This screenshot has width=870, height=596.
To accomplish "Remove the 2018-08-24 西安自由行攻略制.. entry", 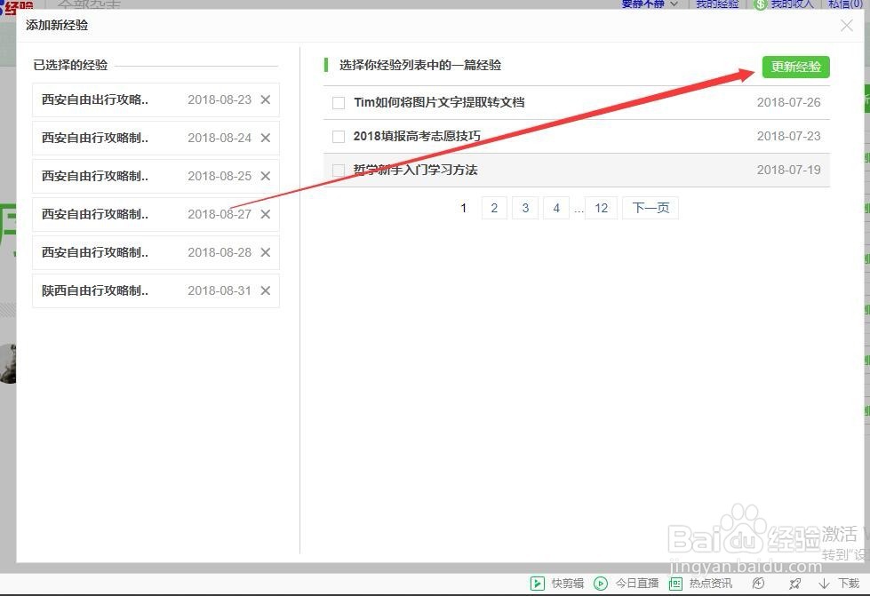I will (x=265, y=138).
